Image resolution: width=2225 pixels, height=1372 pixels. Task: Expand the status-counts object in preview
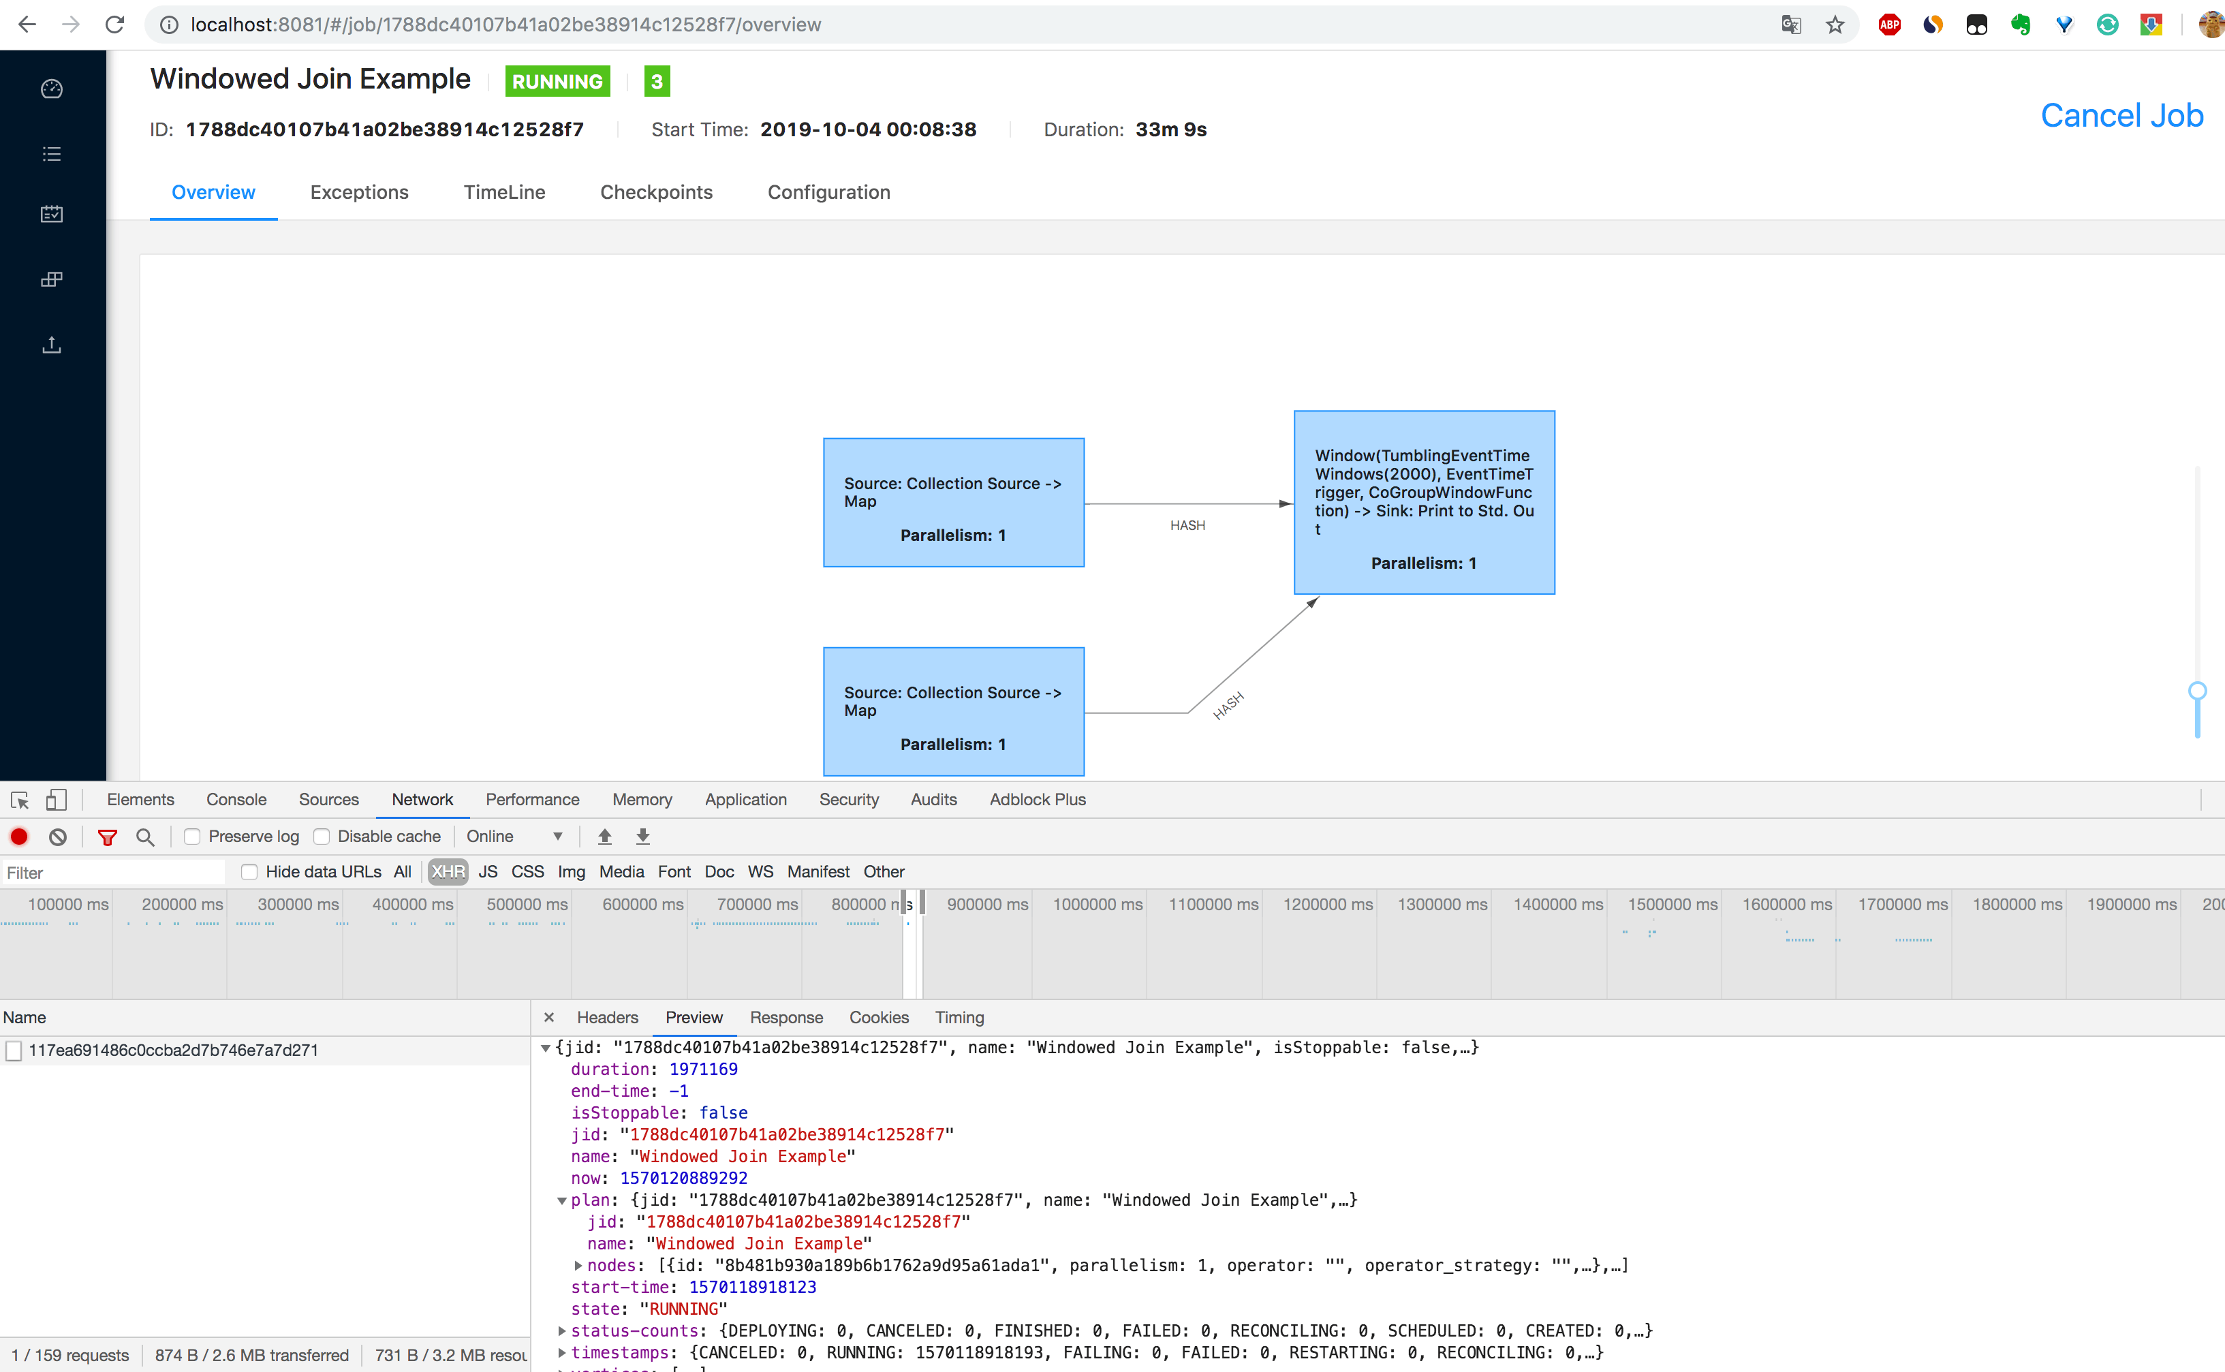tap(558, 1330)
